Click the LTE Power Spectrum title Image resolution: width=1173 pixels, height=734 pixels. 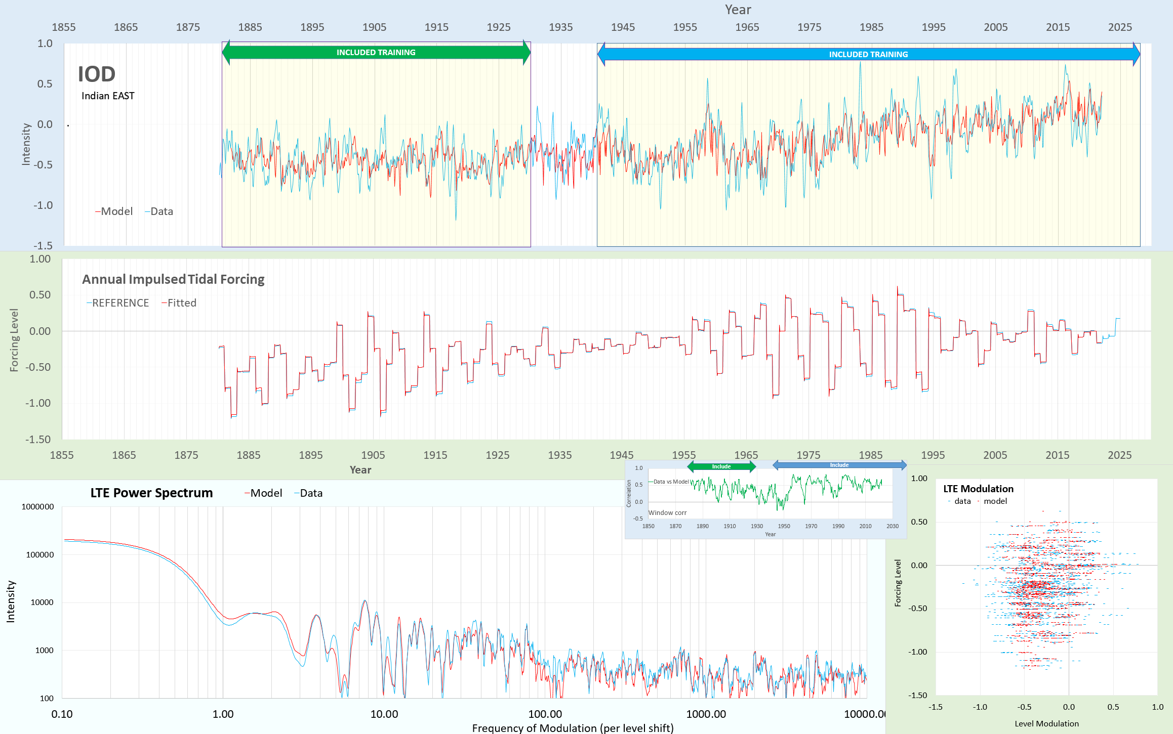tap(151, 493)
